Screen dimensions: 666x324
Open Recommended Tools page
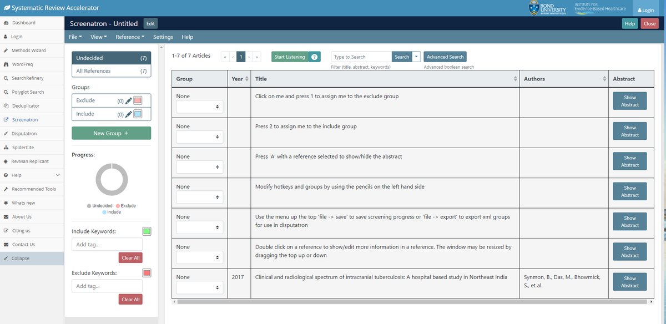(32, 189)
